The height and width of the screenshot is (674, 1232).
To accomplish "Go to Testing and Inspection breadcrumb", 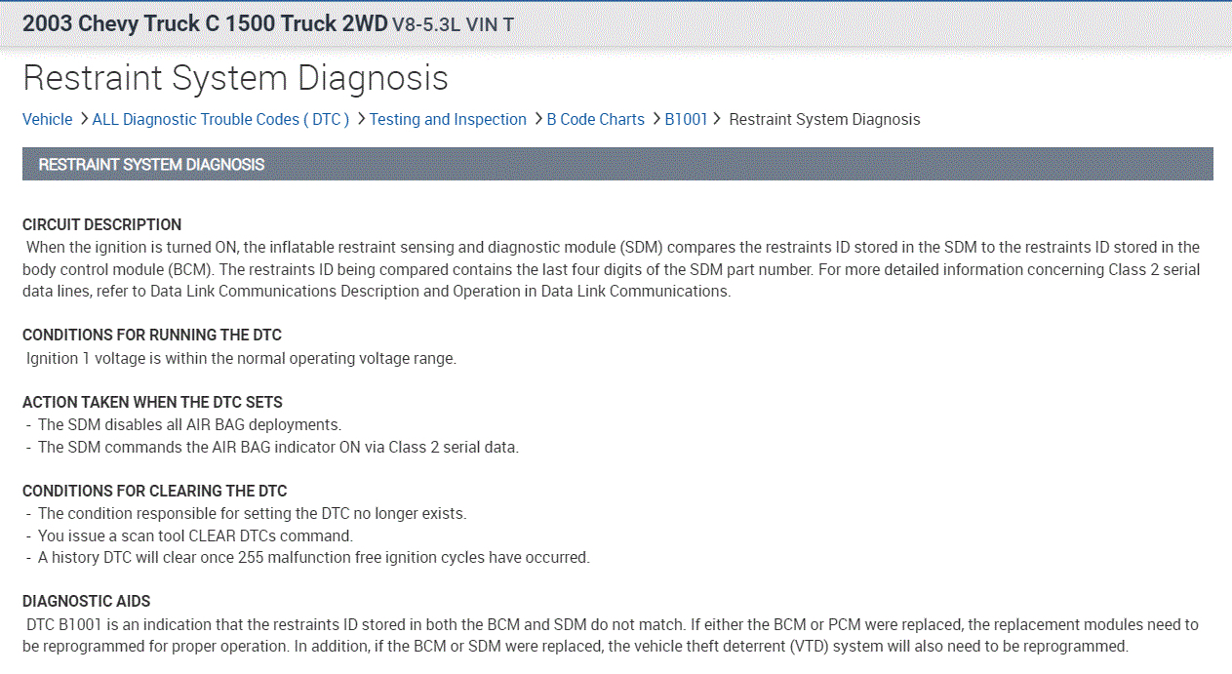I will coord(448,119).
